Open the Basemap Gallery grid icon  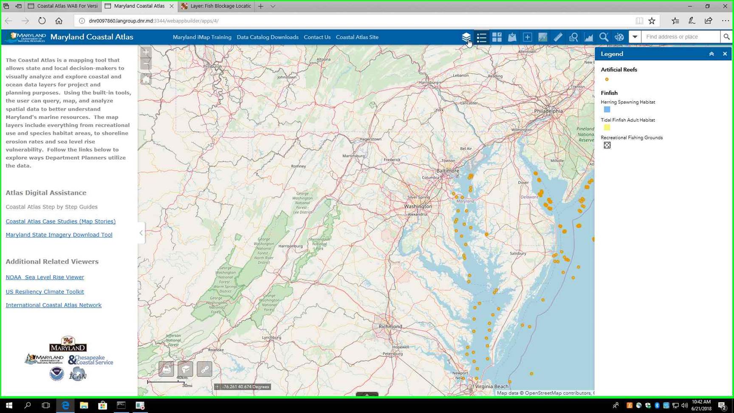click(x=497, y=37)
